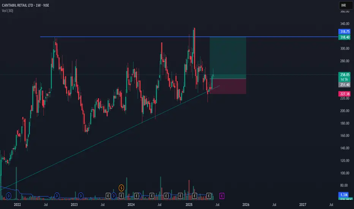Click the 300.00 price axis label
The image size is (354, 209).
tap(345, 49)
